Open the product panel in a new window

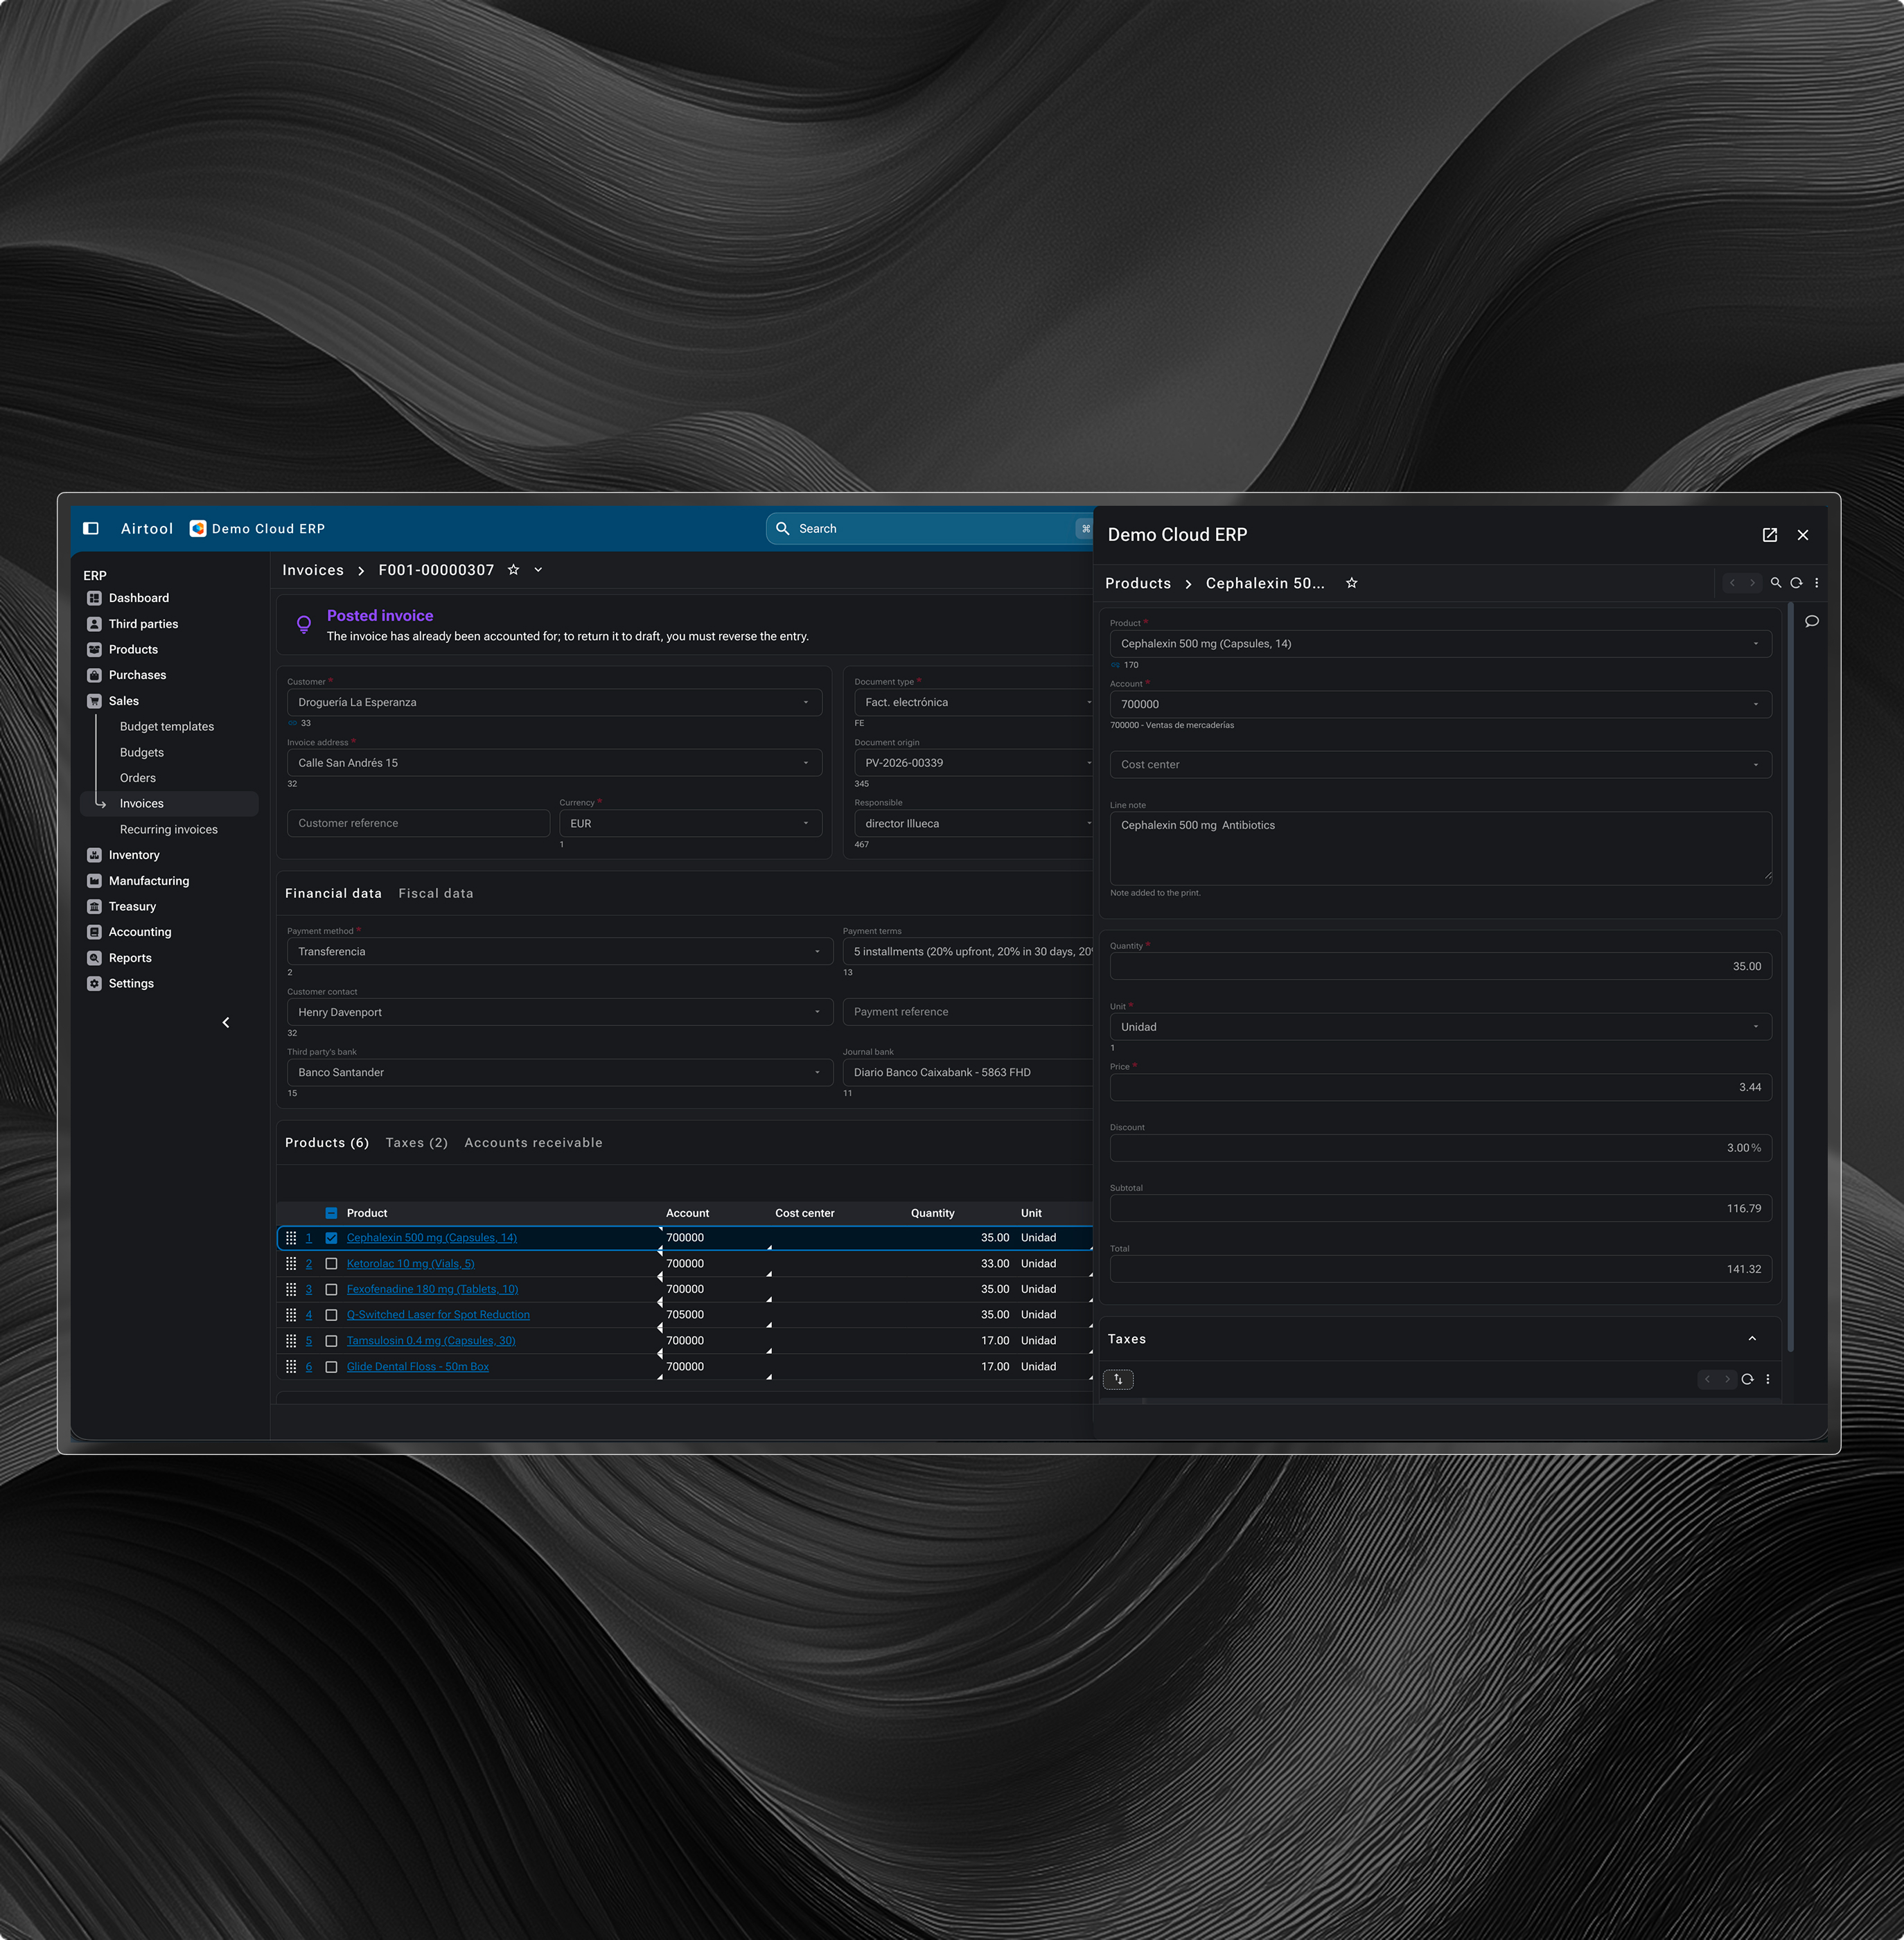(x=1769, y=535)
